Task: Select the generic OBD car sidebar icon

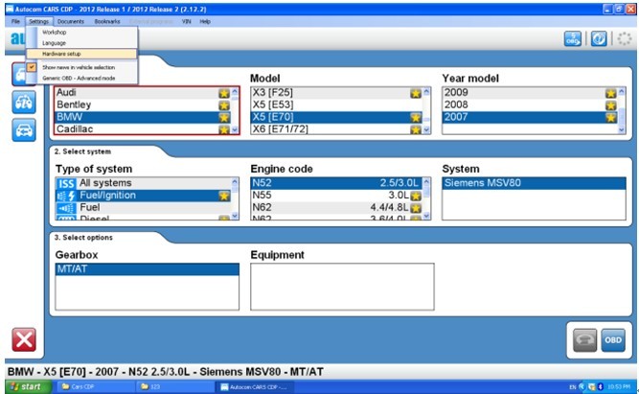Action: (x=24, y=130)
